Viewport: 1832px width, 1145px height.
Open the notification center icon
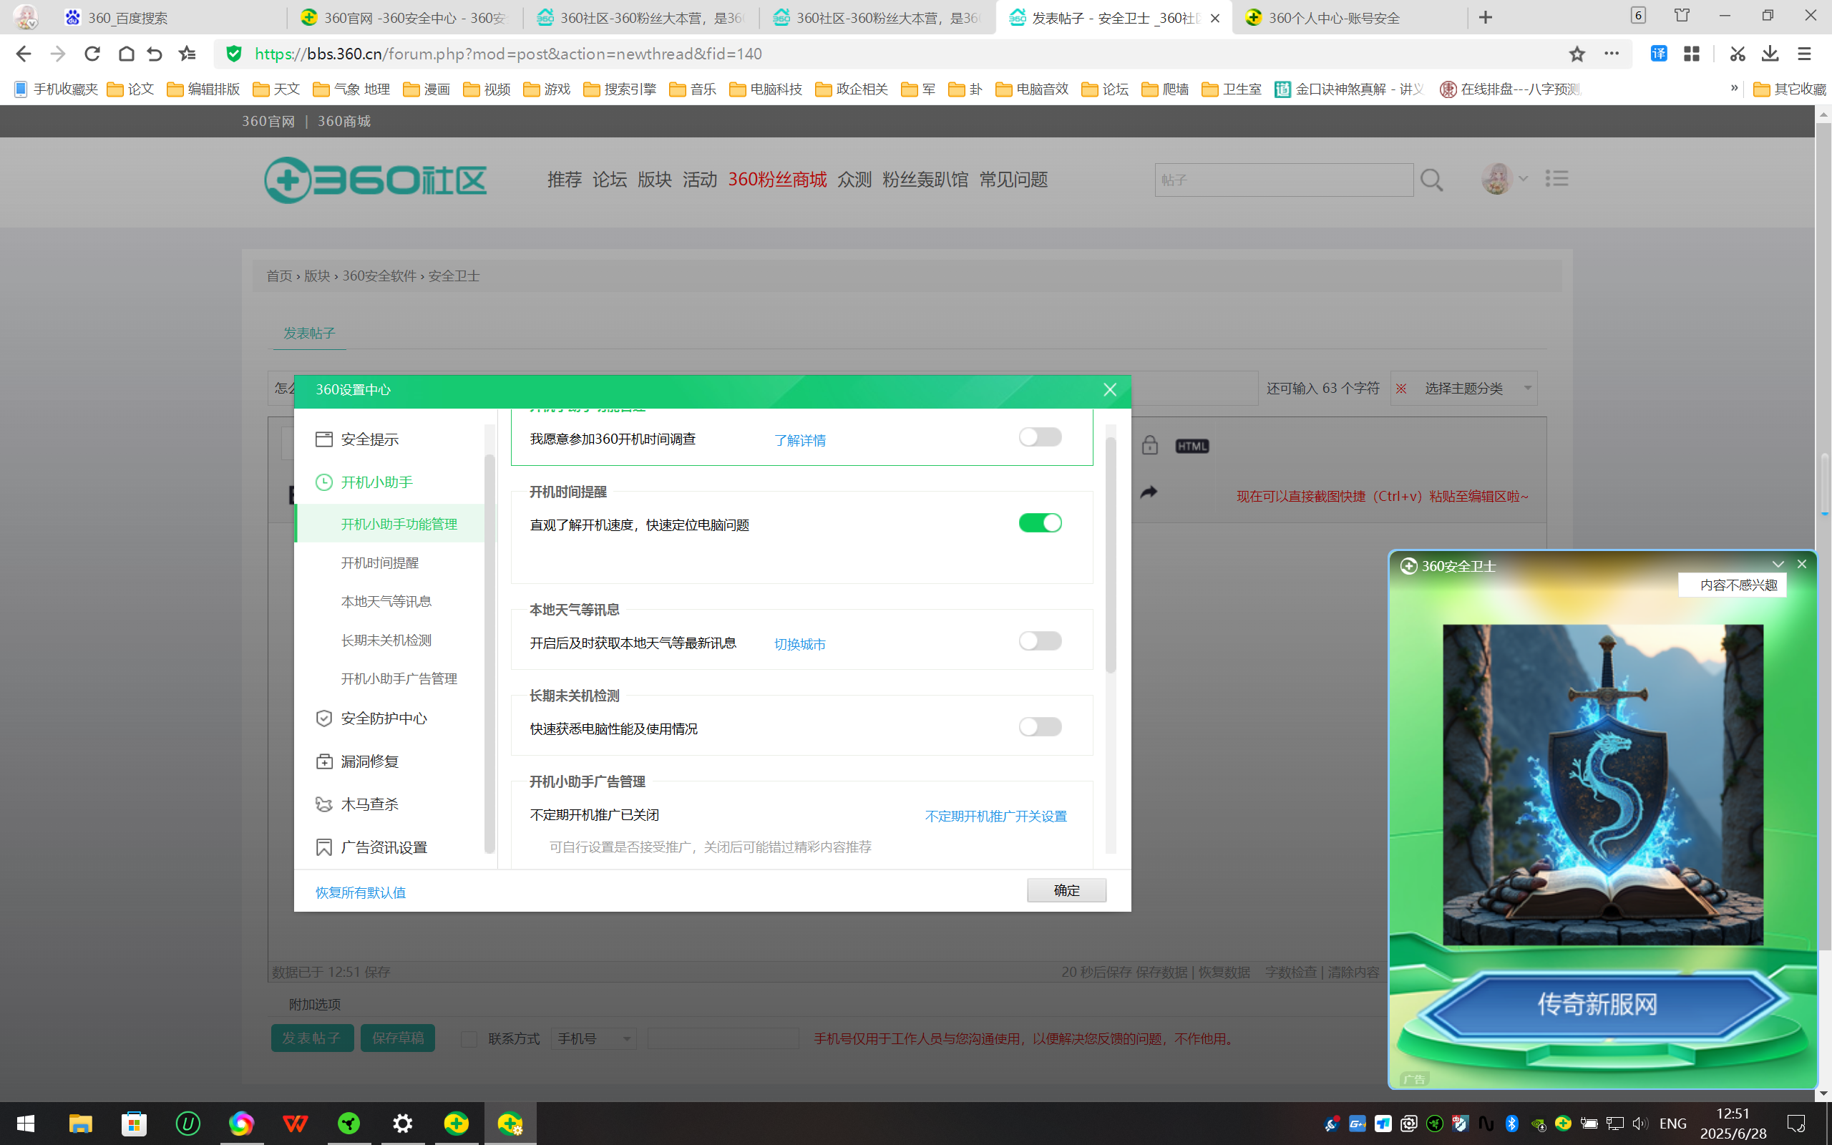tap(1796, 1124)
